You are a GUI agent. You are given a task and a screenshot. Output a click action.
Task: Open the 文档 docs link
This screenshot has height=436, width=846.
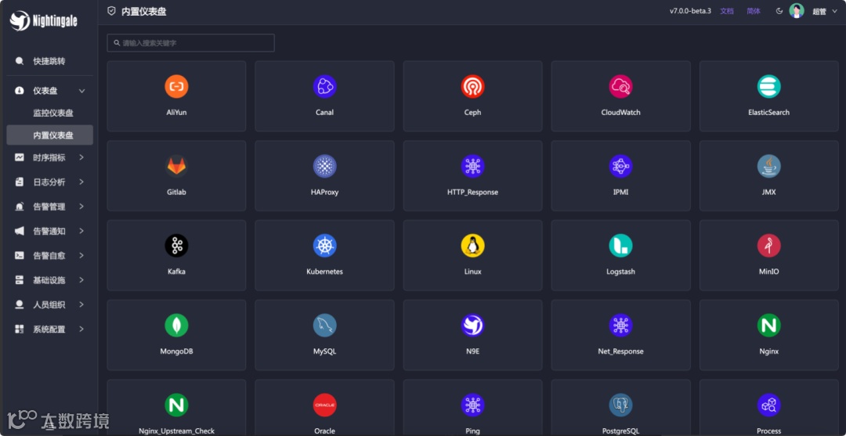coord(727,11)
